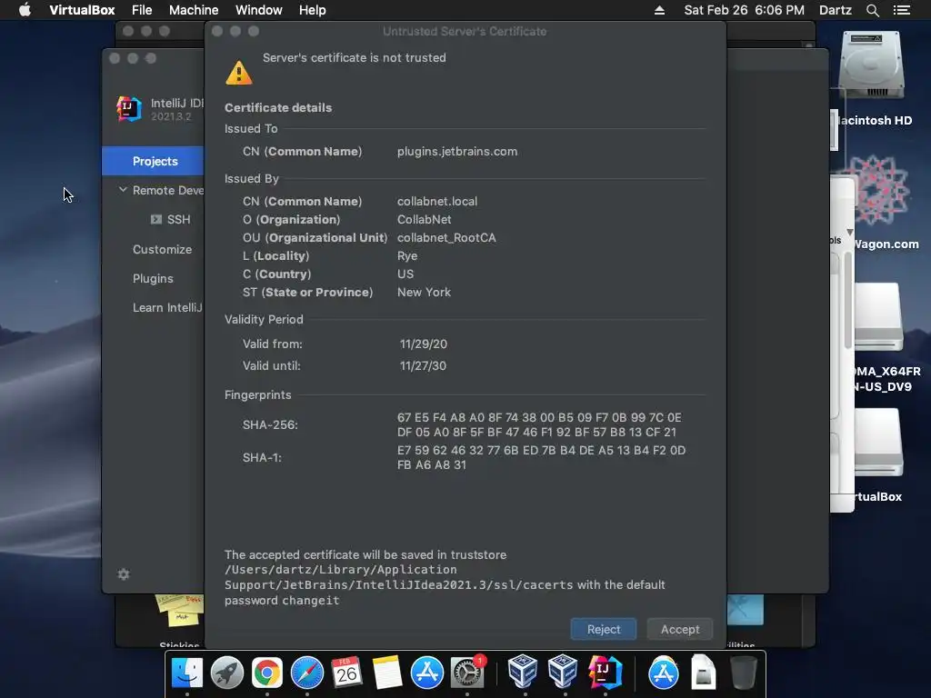
Task: Select Projects in IntelliJ welcome sidebar
Action: [153, 161]
